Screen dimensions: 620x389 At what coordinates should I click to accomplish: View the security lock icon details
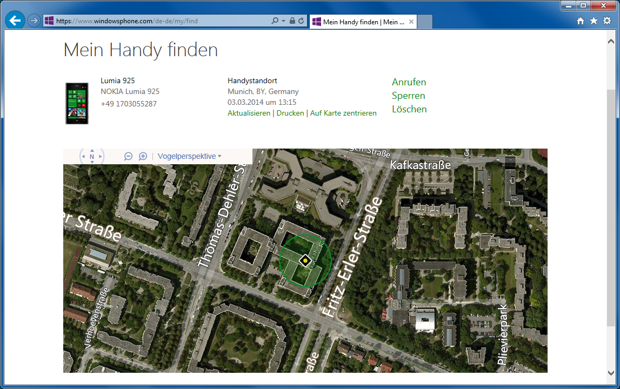pyautogui.click(x=292, y=21)
